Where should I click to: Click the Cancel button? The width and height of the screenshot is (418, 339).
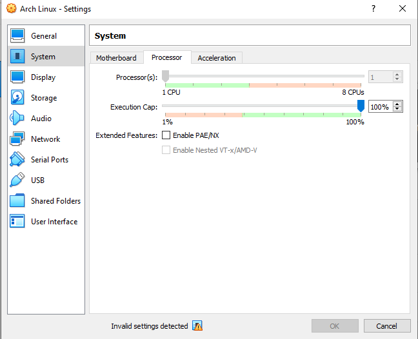pyautogui.click(x=387, y=326)
